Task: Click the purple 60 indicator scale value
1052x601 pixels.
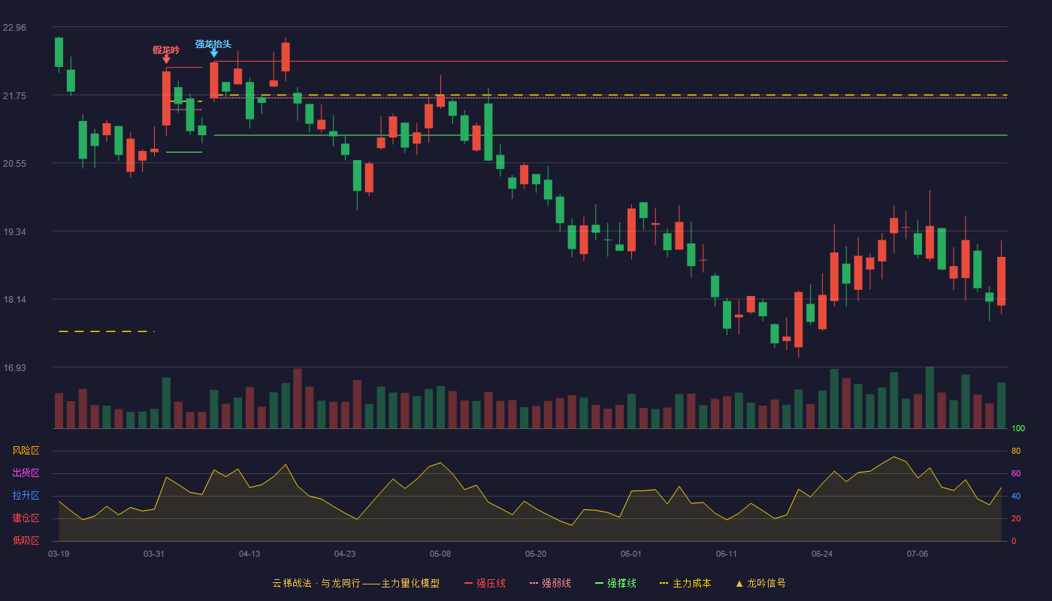Action: 1016,473
